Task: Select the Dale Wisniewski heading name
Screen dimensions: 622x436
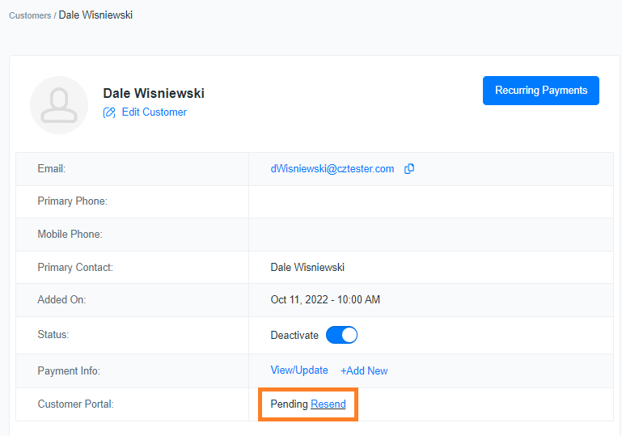Action: (x=154, y=93)
